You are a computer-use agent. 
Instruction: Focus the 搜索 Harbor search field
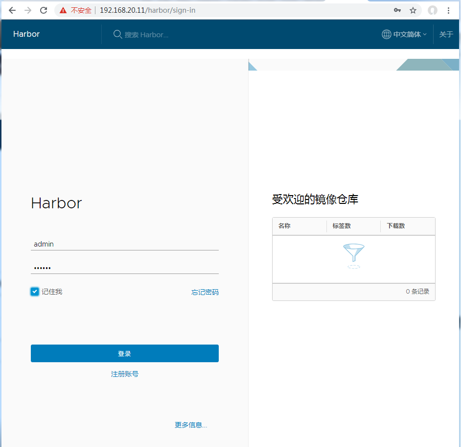[146, 35]
